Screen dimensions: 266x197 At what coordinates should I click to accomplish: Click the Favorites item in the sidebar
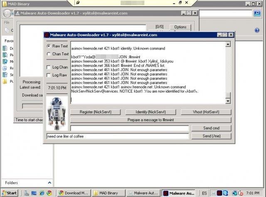(x=9, y=41)
